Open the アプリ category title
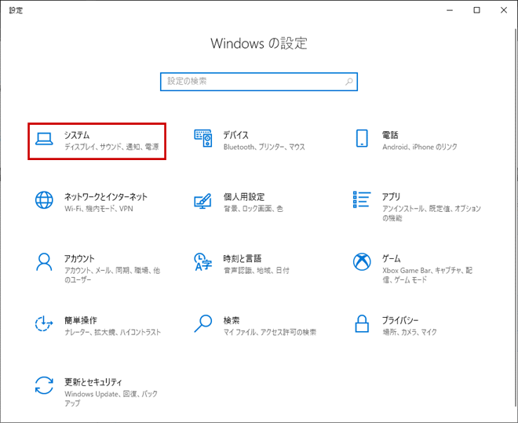Image resolution: width=518 pixels, height=423 pixels. point(391,197)
